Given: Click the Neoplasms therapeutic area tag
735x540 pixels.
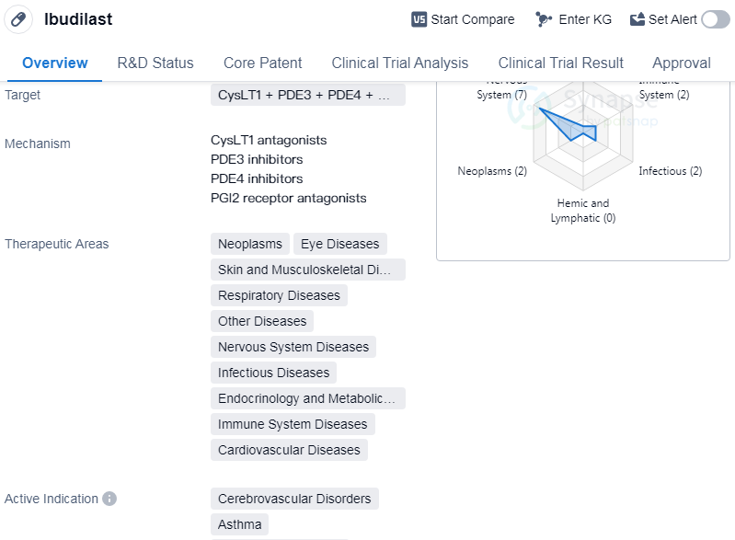Looking at the screenshot, I should click(249, 244).
